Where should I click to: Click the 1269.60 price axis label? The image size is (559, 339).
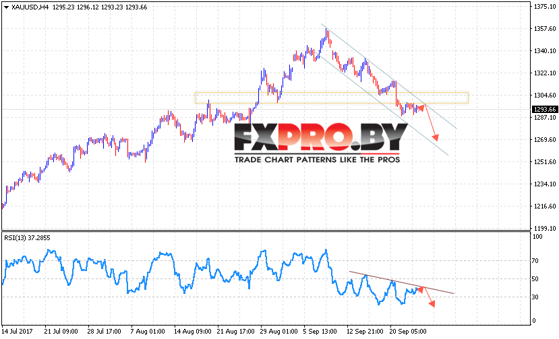tap(545, 139)
